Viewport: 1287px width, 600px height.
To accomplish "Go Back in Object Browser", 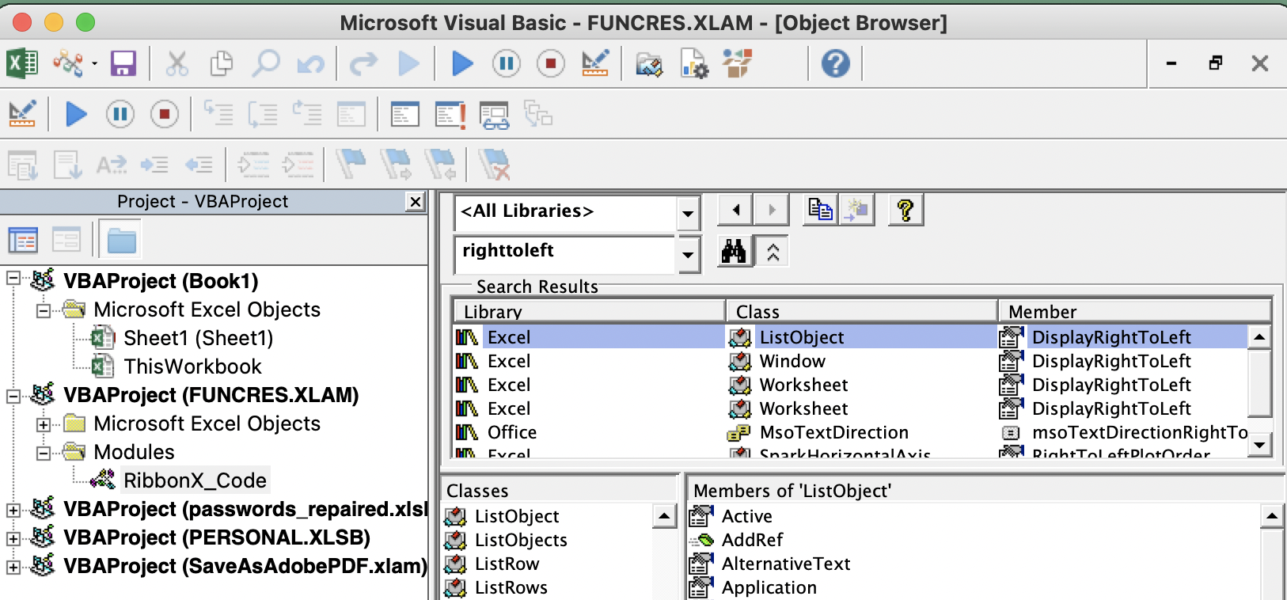I will tap(735, 210).
